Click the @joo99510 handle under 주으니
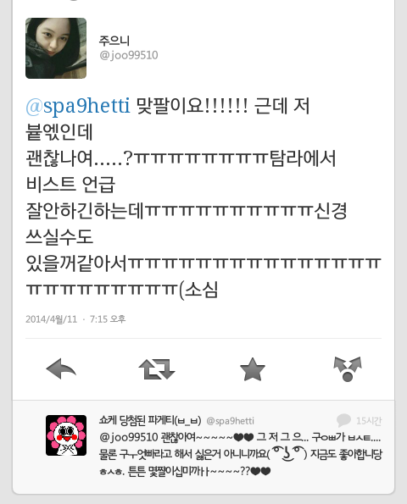The width and height of the screenshot is (407, 504). pos(129,56)
